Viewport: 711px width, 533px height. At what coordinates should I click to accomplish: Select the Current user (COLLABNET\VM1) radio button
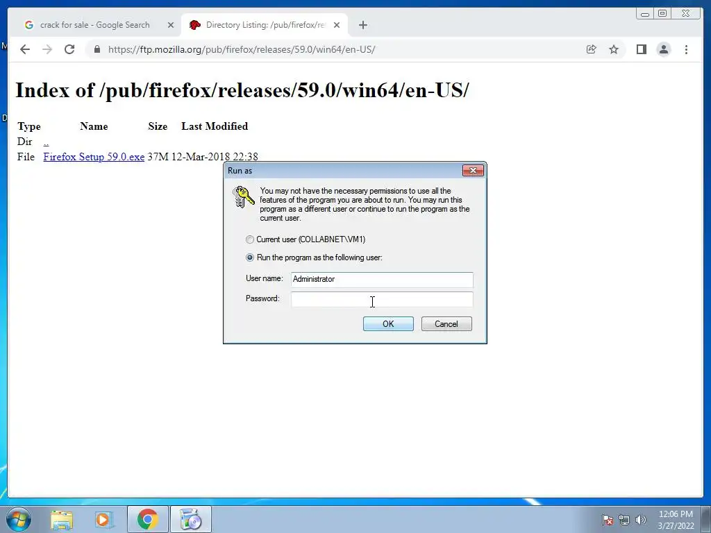click(250, 239)
